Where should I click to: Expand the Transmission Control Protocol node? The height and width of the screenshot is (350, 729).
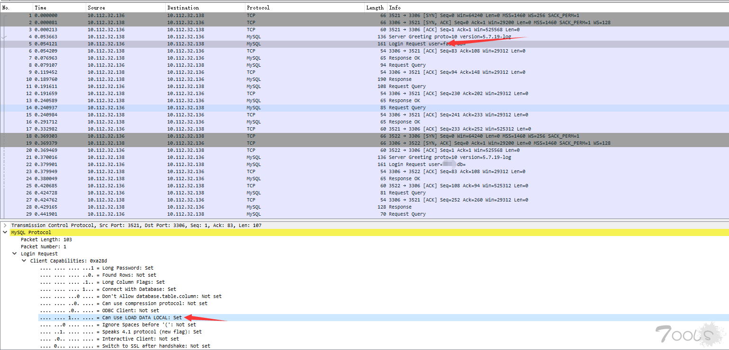click(x=5, y=225)
